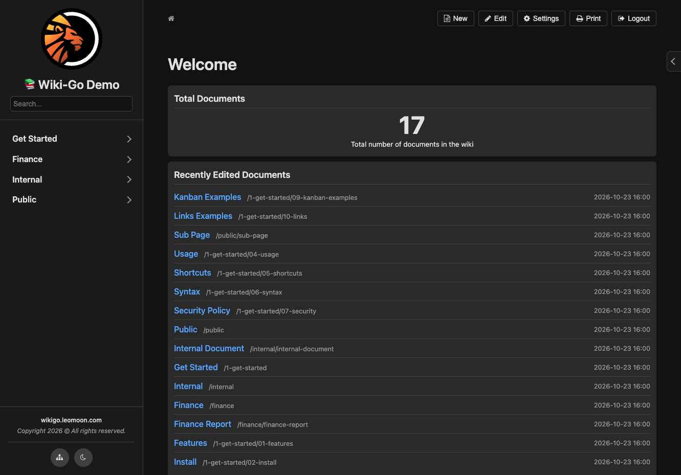This screenshot has height=475, width=681.
Task: Create a new document with New
Action: pyautogui.click(x=456, y=18)
